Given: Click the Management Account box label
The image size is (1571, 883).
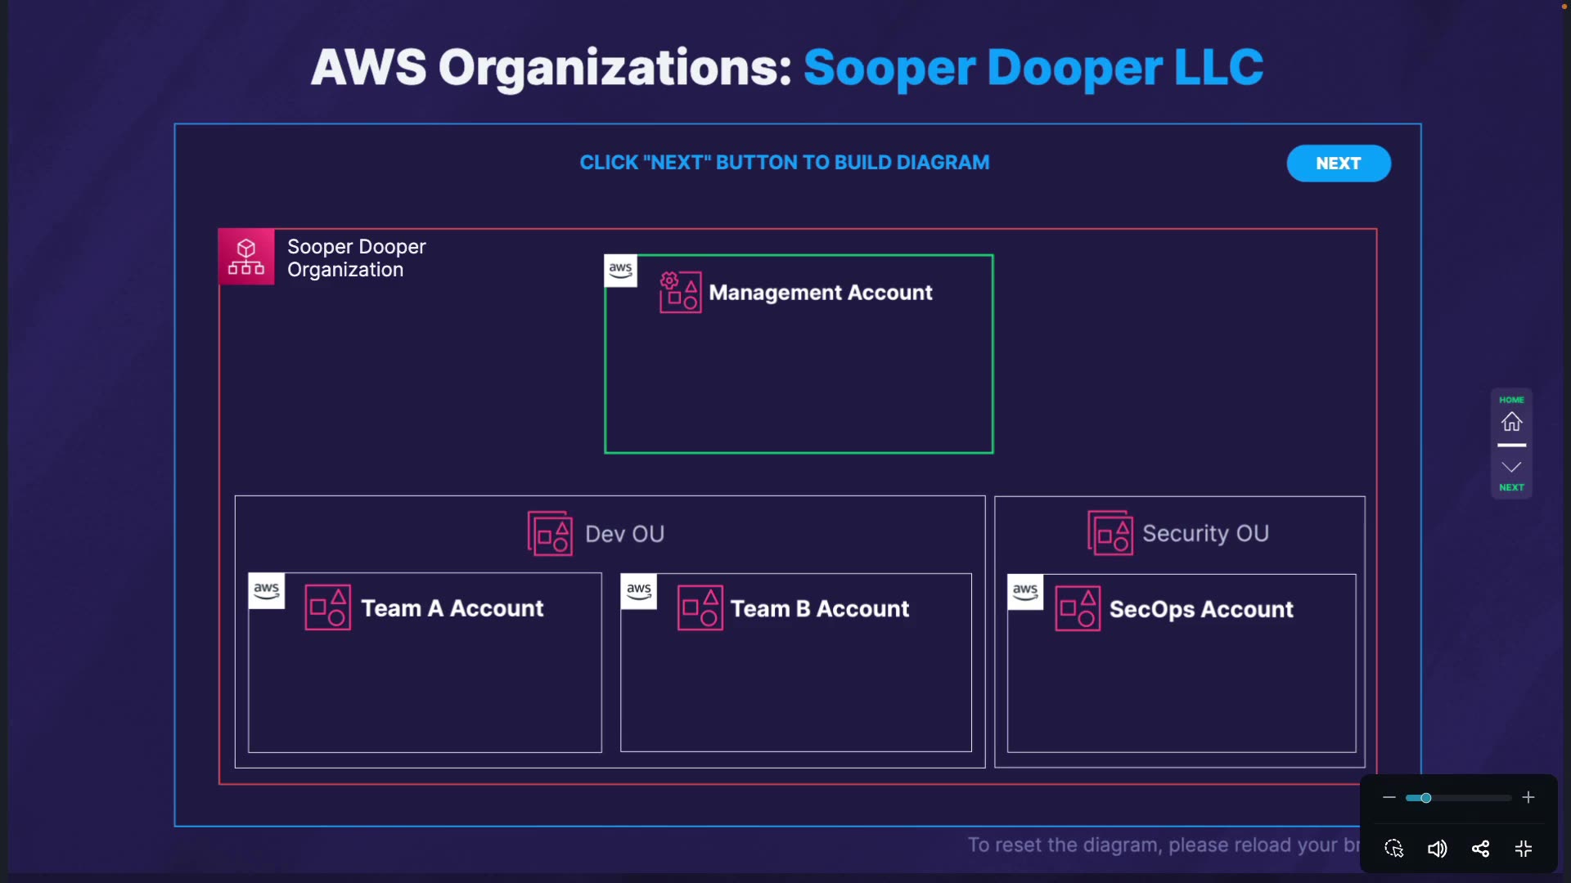Looking at the screenshot, I should [x=820, y=293].
